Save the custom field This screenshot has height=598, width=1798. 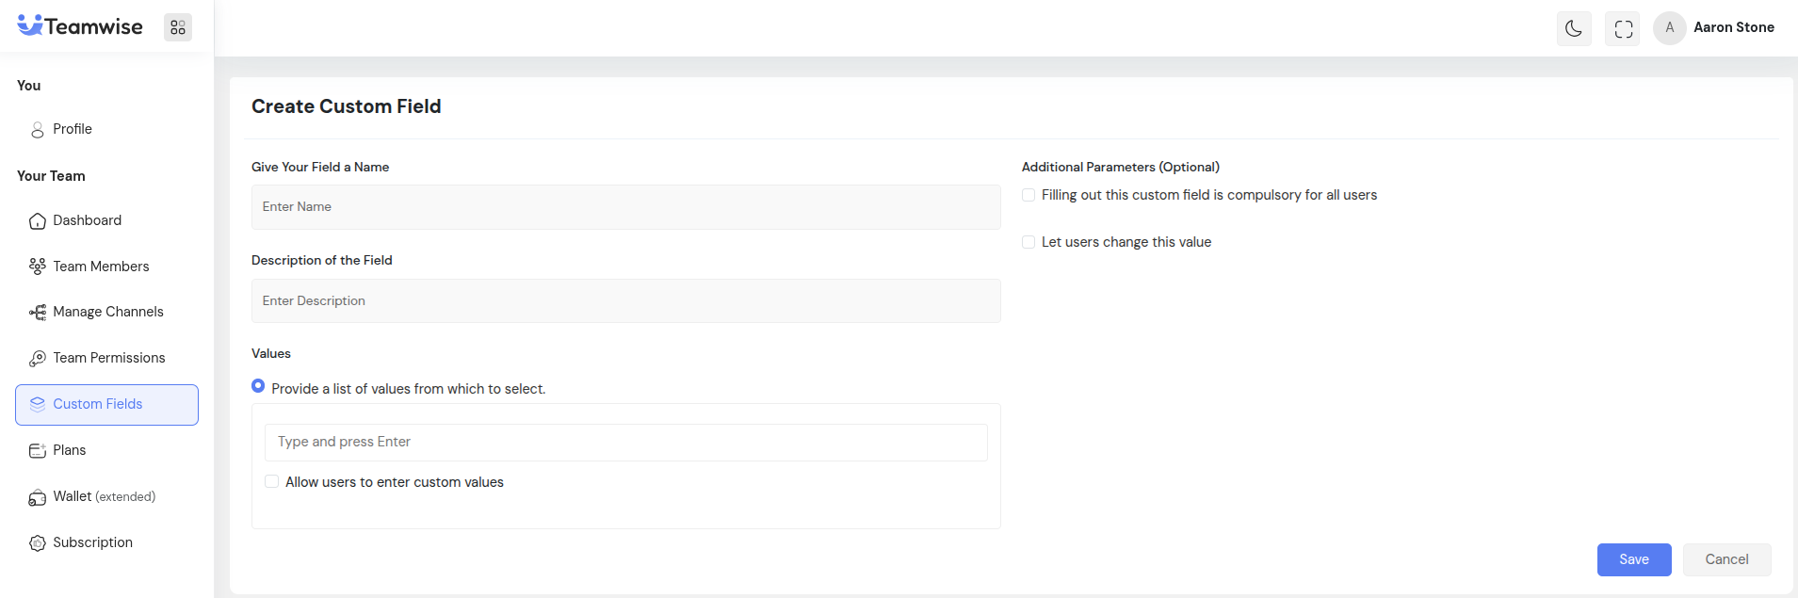(x=1633, y=559)
